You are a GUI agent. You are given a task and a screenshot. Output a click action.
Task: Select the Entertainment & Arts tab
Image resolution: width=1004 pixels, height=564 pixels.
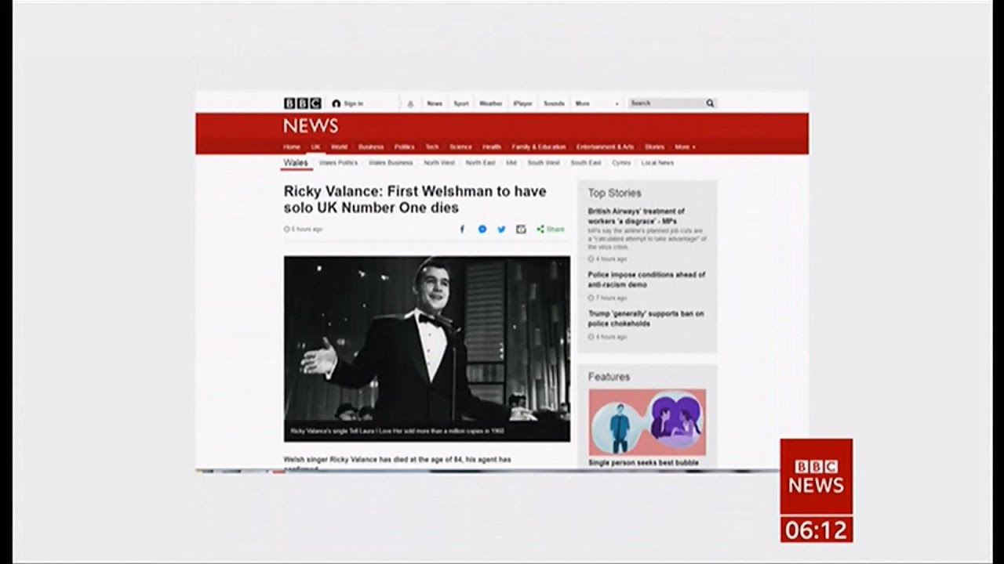coord(605,147)
